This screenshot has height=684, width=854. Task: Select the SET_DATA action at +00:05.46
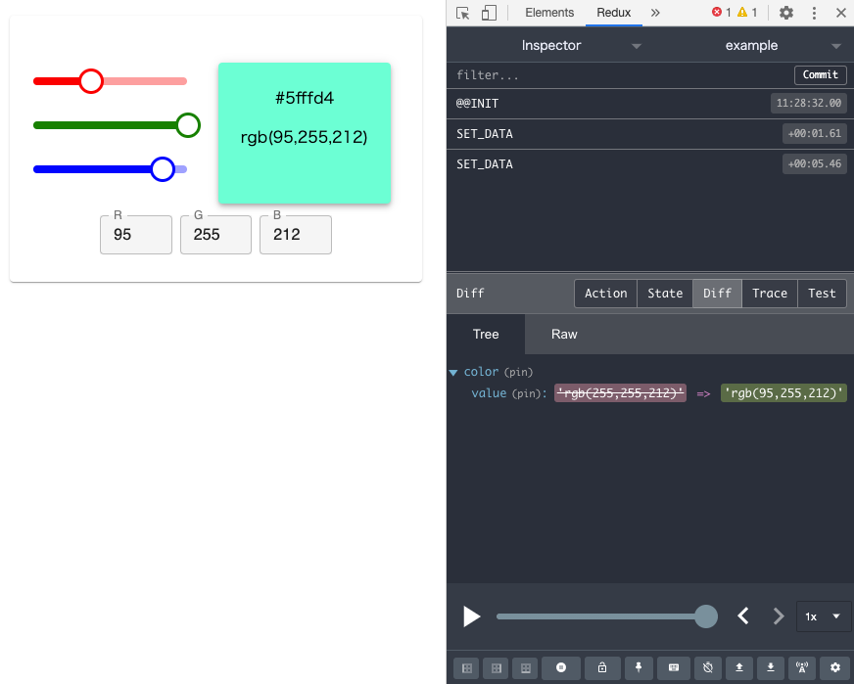650,164
